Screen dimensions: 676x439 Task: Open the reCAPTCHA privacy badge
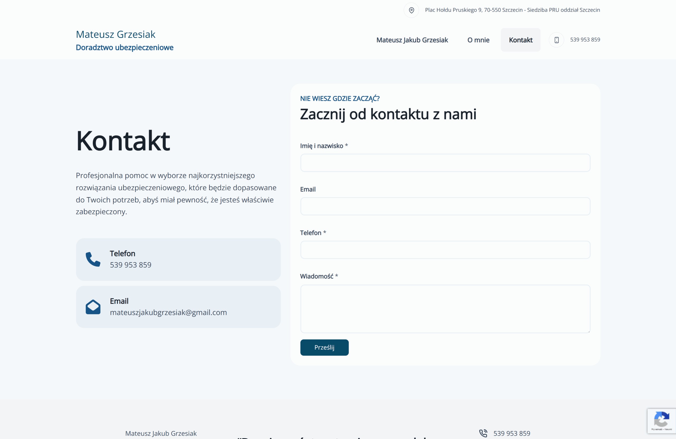662,421
